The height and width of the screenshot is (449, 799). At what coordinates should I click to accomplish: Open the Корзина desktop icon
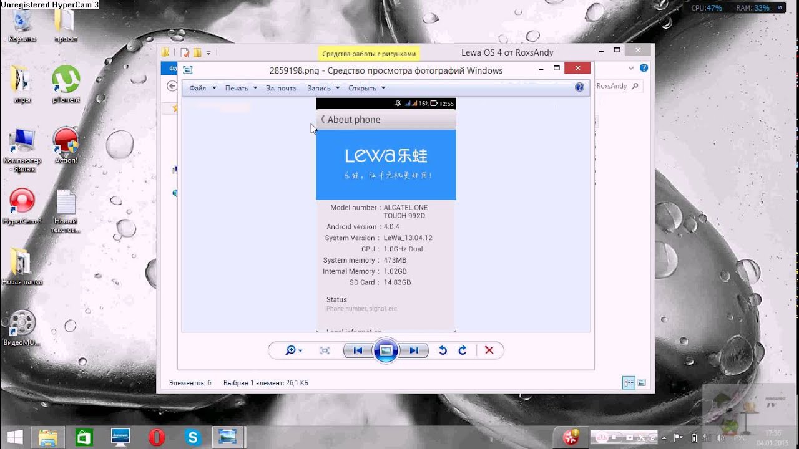pyautogui.click(x=22, y=26)
